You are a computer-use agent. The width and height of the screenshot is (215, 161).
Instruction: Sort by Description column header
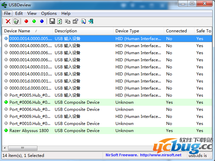pos(83,31)
